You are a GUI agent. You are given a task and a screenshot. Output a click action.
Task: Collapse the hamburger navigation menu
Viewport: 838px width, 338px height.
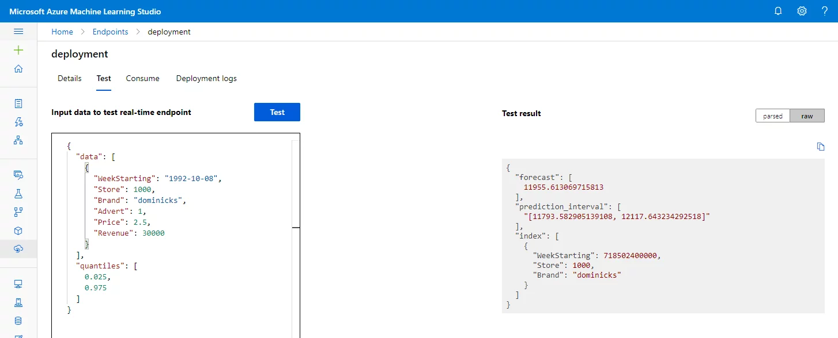[x=18, y=32]
